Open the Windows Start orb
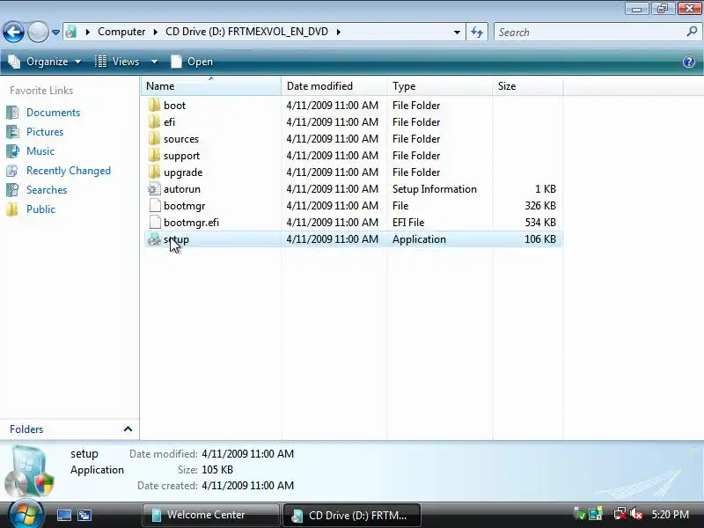This screenshot has height=528, width=704. pyautogui.click(x=26, y=515)
